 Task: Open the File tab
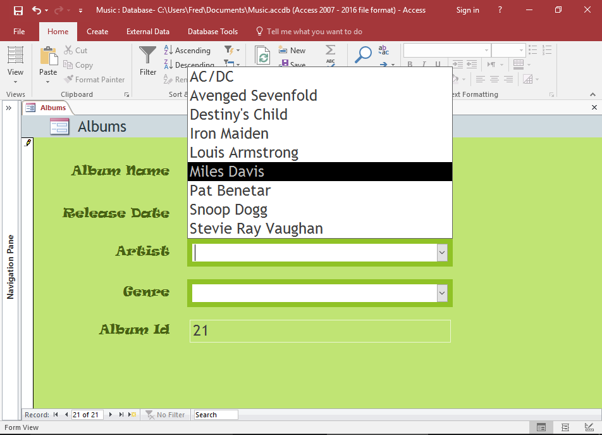point(19,32)
